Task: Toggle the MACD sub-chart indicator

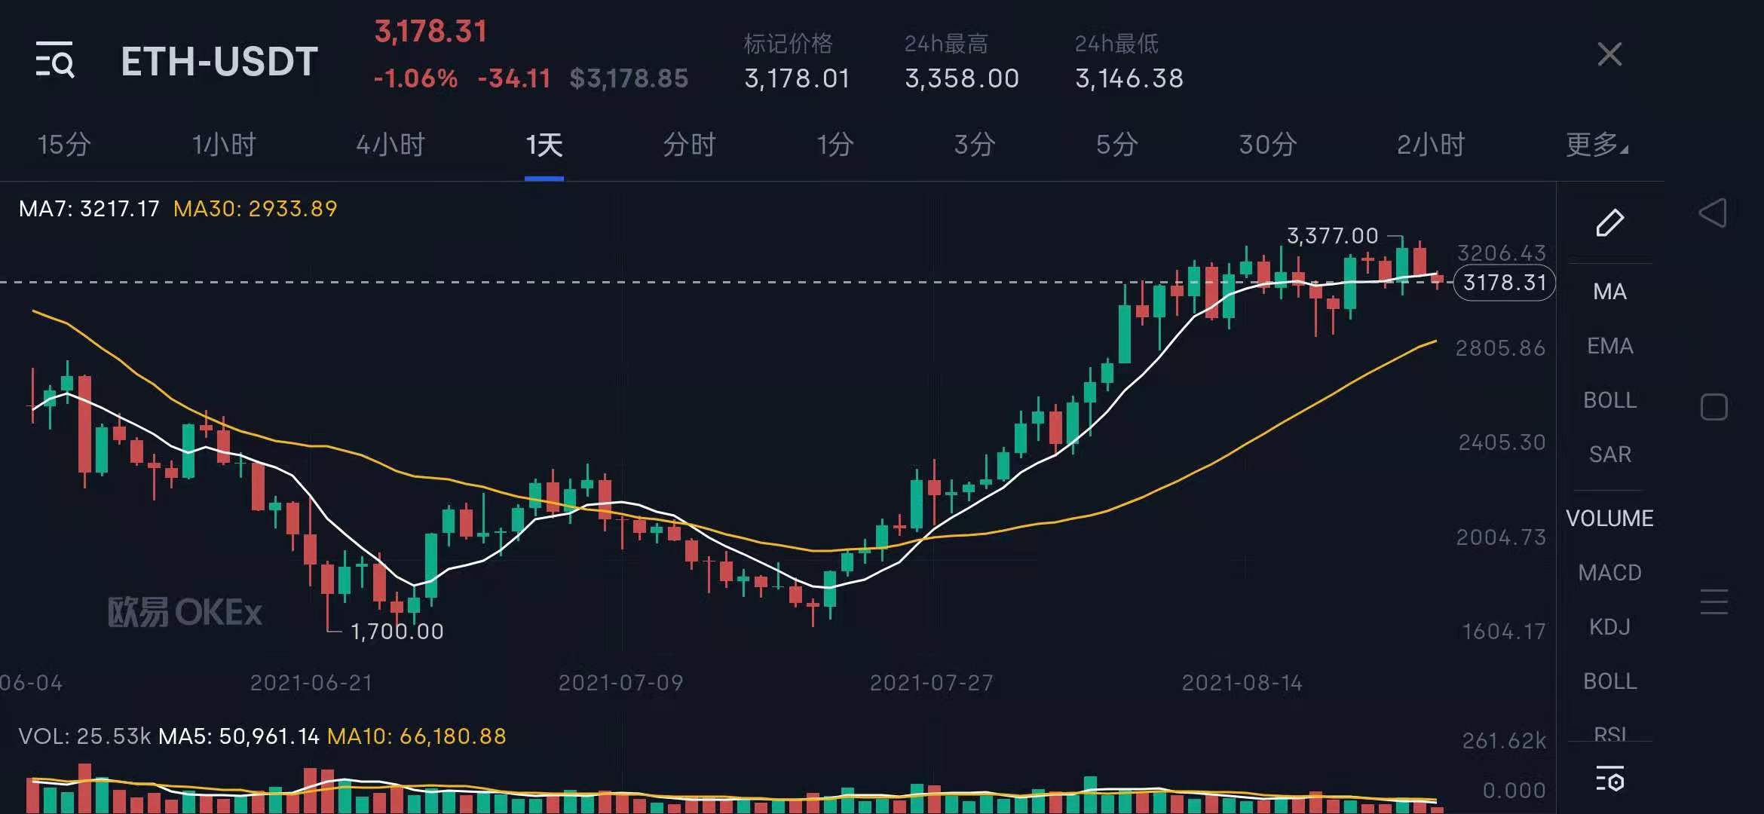Action: pyautogui.click(x=1609, y=572)
